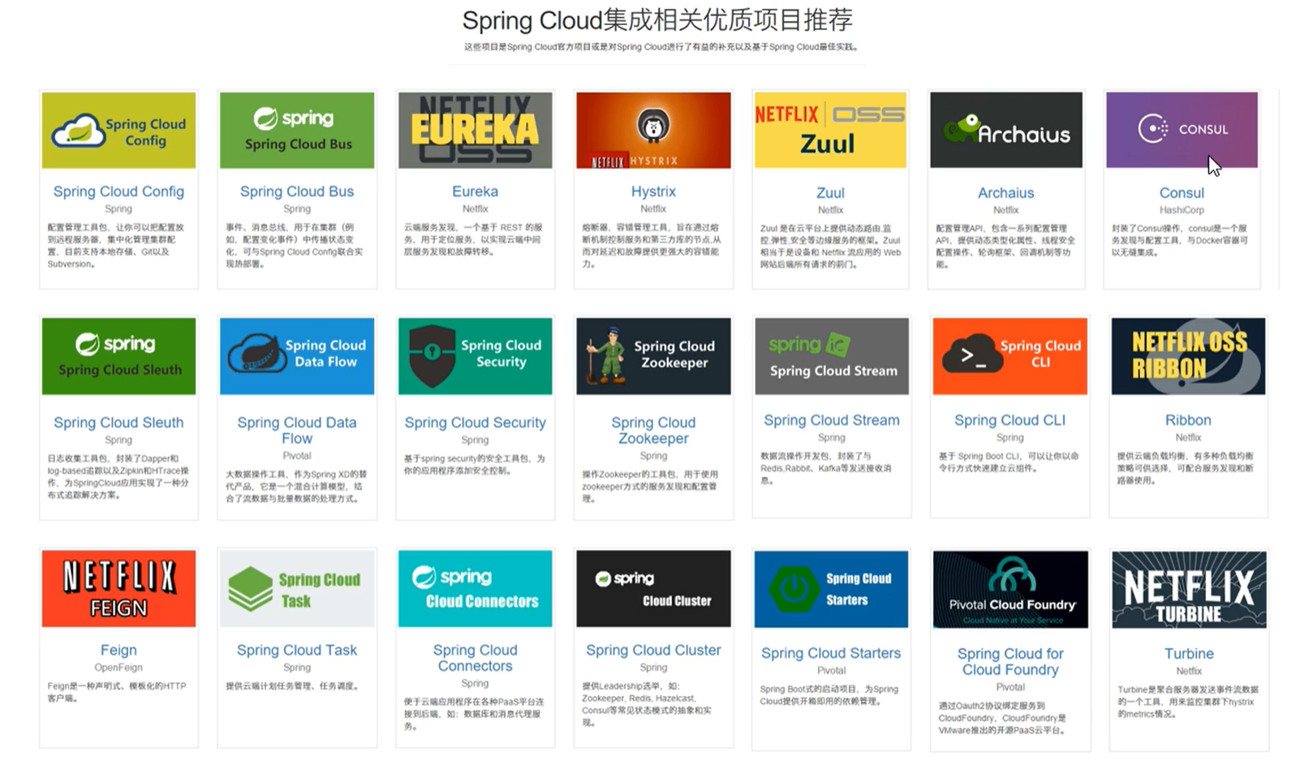Open the Spring Cloud Config logo image
This screenshot has height=769, width=1296.
pos(118,131)
